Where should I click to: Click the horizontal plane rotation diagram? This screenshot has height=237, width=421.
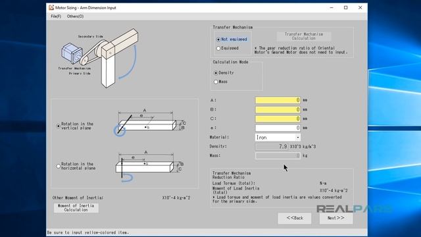[x=150, y=166]
